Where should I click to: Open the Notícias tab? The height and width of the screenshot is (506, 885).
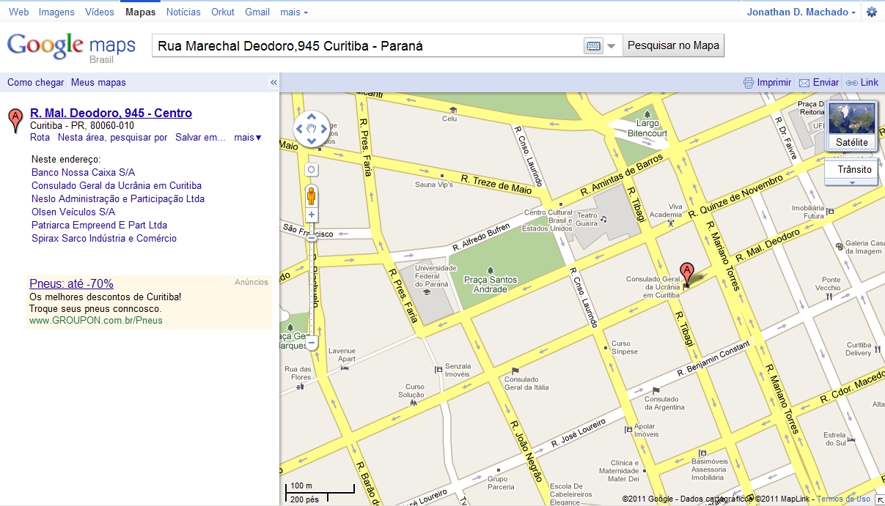click(x=183, y=12)
